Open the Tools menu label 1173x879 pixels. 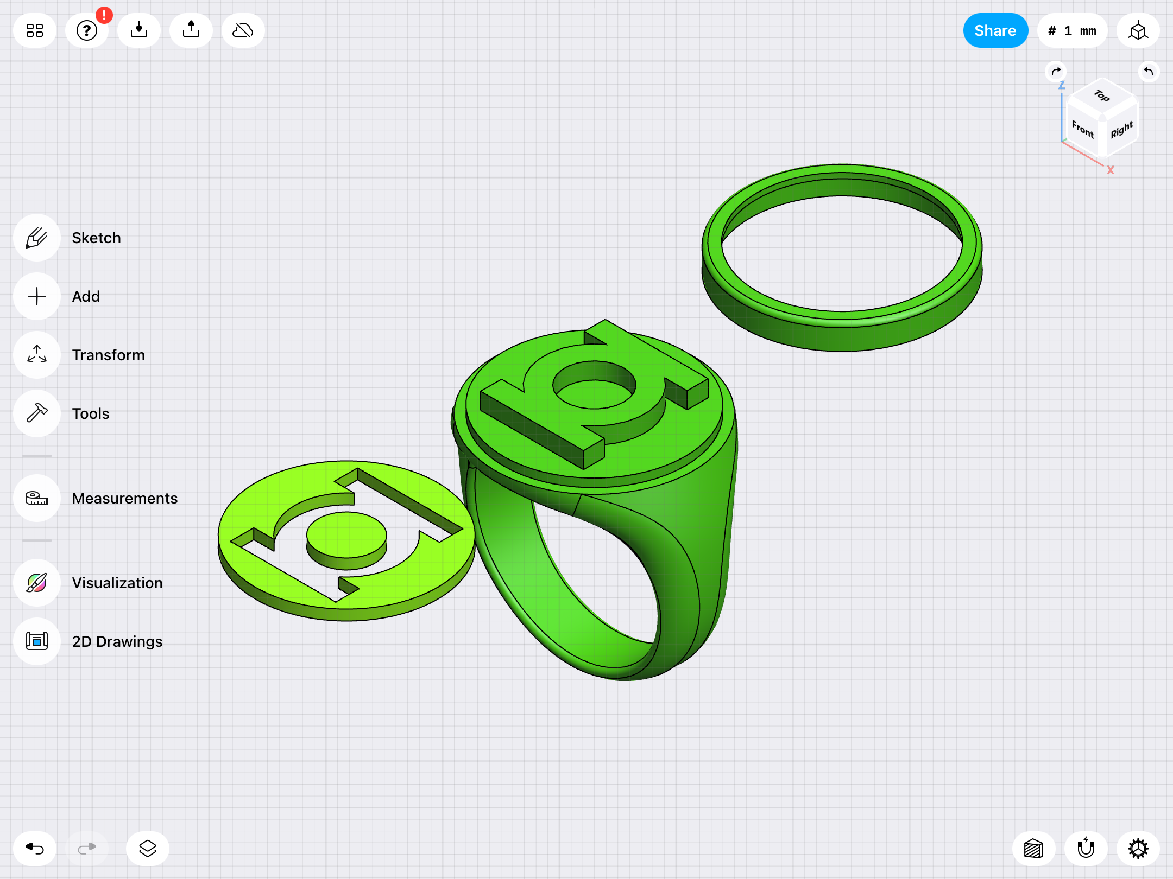tap(91, 413)
